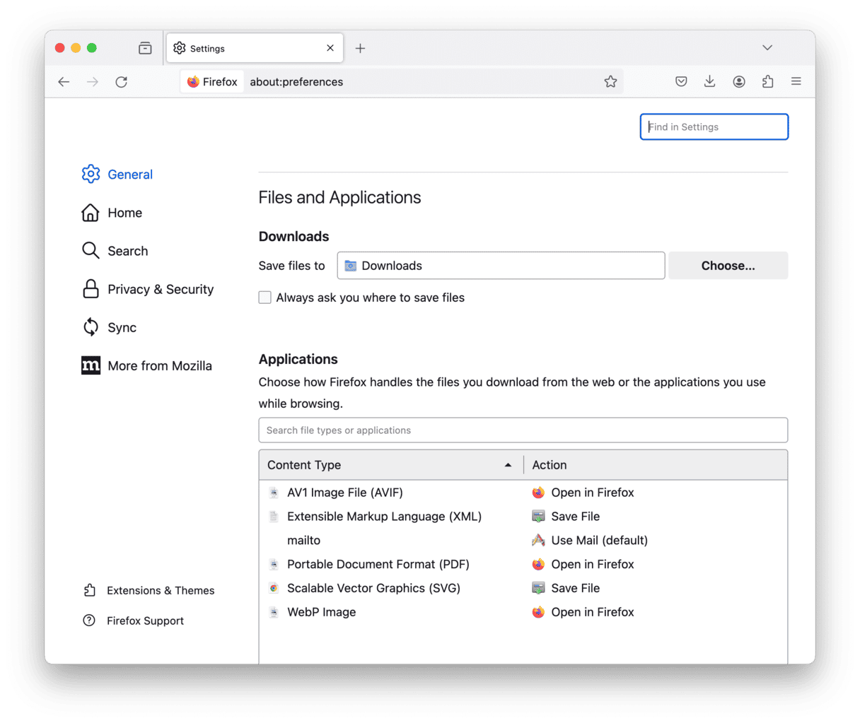The image size is (860, 723).
Task: Change the XML action Save File
Action: click(x=566, y=517)
